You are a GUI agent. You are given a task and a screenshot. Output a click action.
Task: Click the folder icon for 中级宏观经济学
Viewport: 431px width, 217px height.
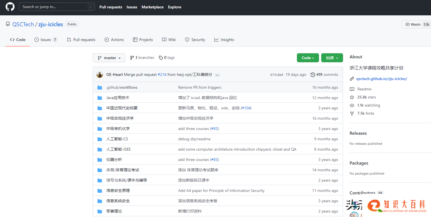point(100,119)
